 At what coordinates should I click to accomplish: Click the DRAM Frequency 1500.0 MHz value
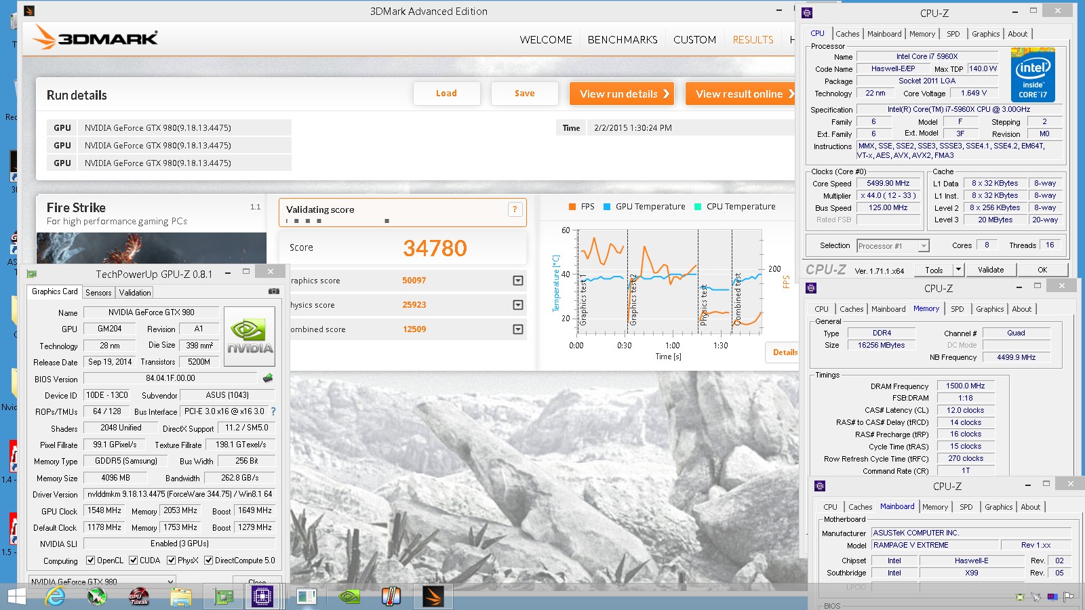click(x=966, y=386)
